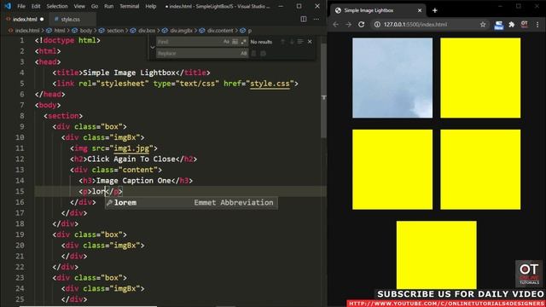Click the browser Back arrow
The width and height of the screenshot is (546, 307).
[335, 25]
